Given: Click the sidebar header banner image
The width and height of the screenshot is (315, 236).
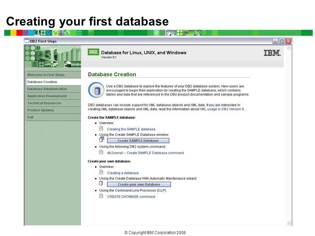Looking at the screenshot, I should coord(53,56).
